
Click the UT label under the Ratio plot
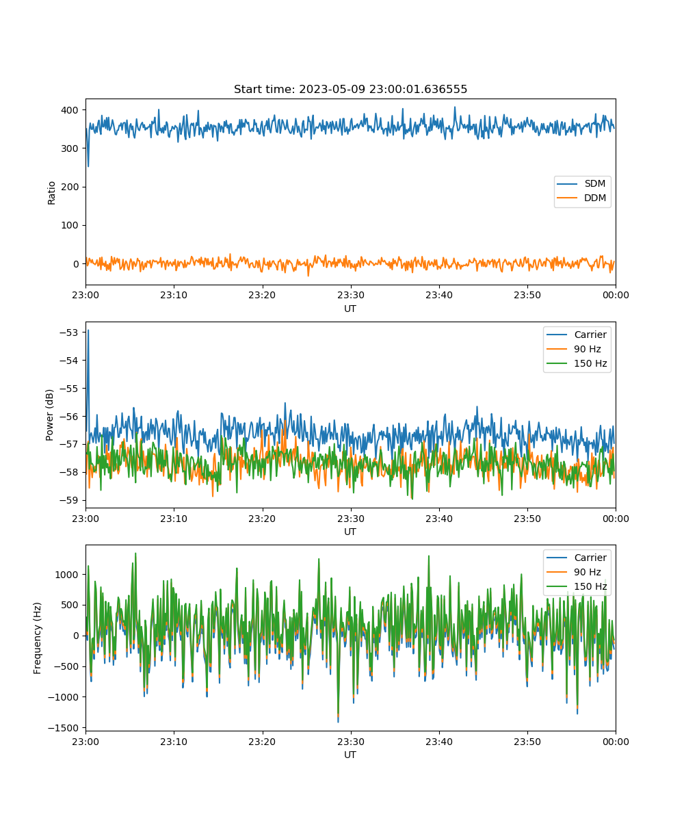coord(350,309)
